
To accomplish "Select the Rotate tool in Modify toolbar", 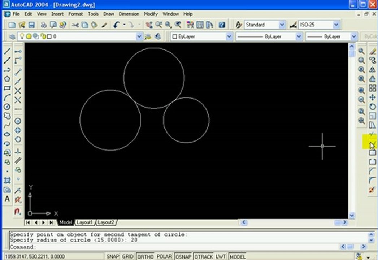I will coord(373,107).
